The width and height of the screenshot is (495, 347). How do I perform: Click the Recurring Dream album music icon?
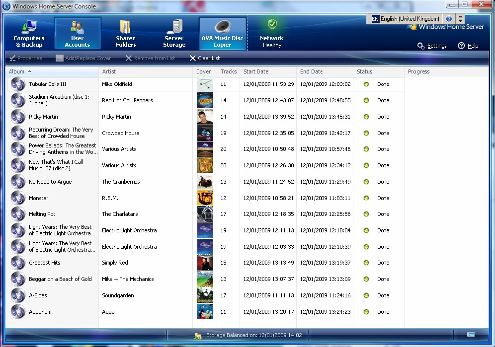pyautogui.click(x=18, y=133)
